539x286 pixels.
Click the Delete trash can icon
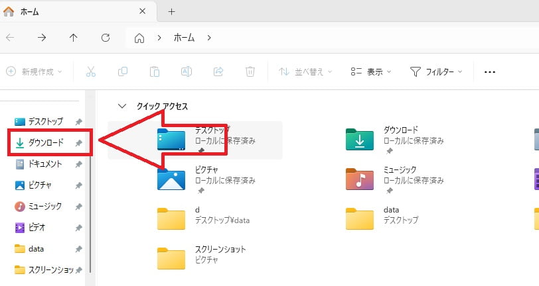click(250, 71)
